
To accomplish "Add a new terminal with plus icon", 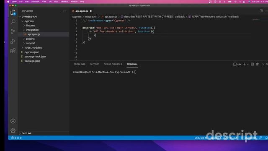I will pos(244,64).
